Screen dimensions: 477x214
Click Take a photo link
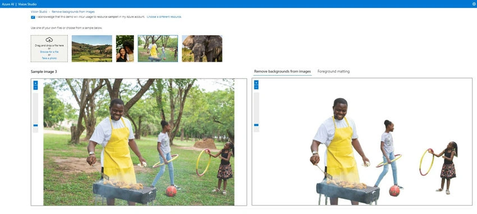pos(49,58)
